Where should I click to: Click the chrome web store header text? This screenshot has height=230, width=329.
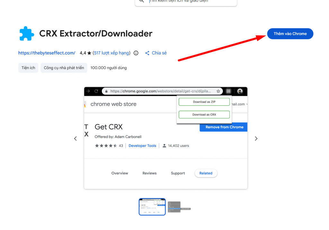113,104
